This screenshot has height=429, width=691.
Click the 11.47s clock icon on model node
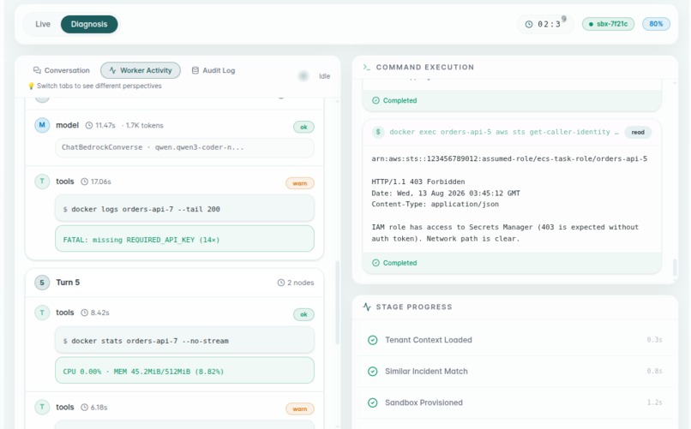point(88,125)
